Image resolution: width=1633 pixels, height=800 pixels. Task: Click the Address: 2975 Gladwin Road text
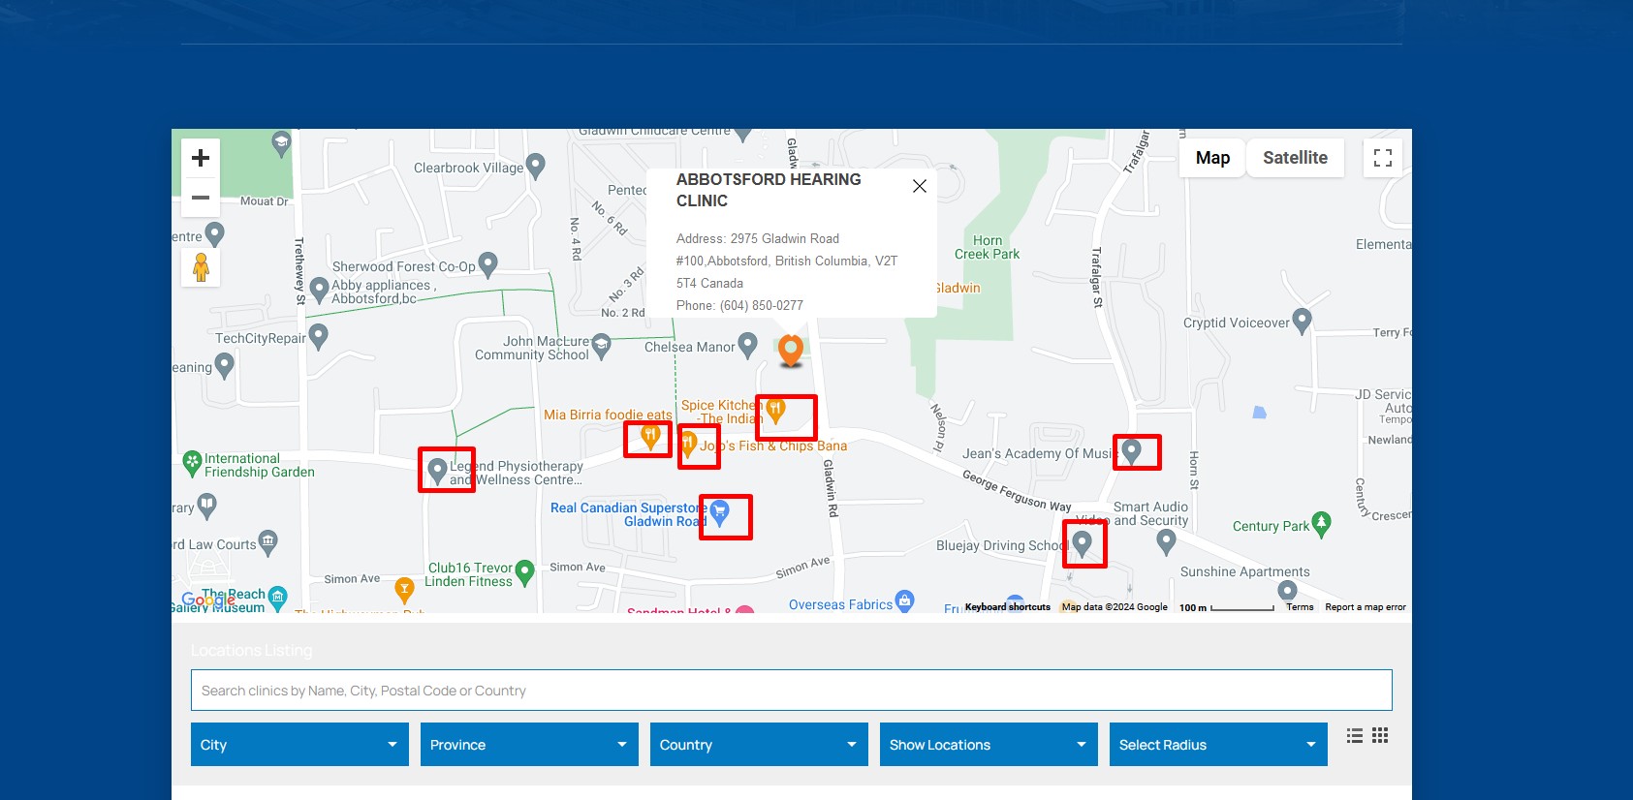[758, 238]
